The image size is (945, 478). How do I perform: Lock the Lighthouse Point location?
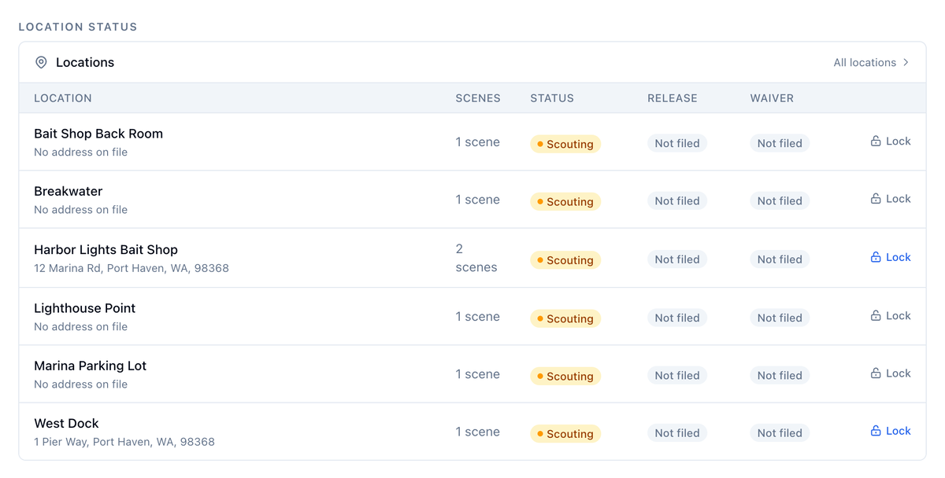coord(890,315)
